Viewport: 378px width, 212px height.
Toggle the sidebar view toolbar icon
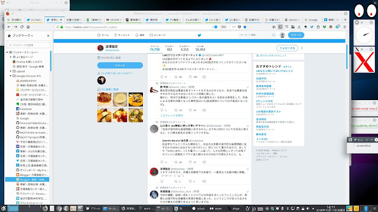pos(280,27)
